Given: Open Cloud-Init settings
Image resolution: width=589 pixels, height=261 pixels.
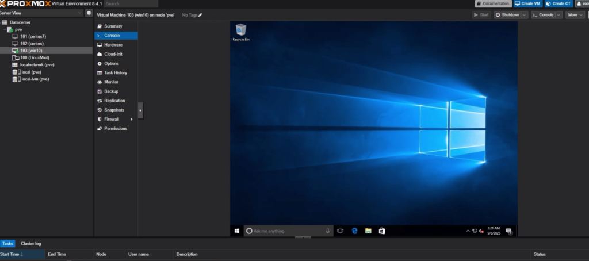Looking at the screenshot, I should (x=116, y=54).
